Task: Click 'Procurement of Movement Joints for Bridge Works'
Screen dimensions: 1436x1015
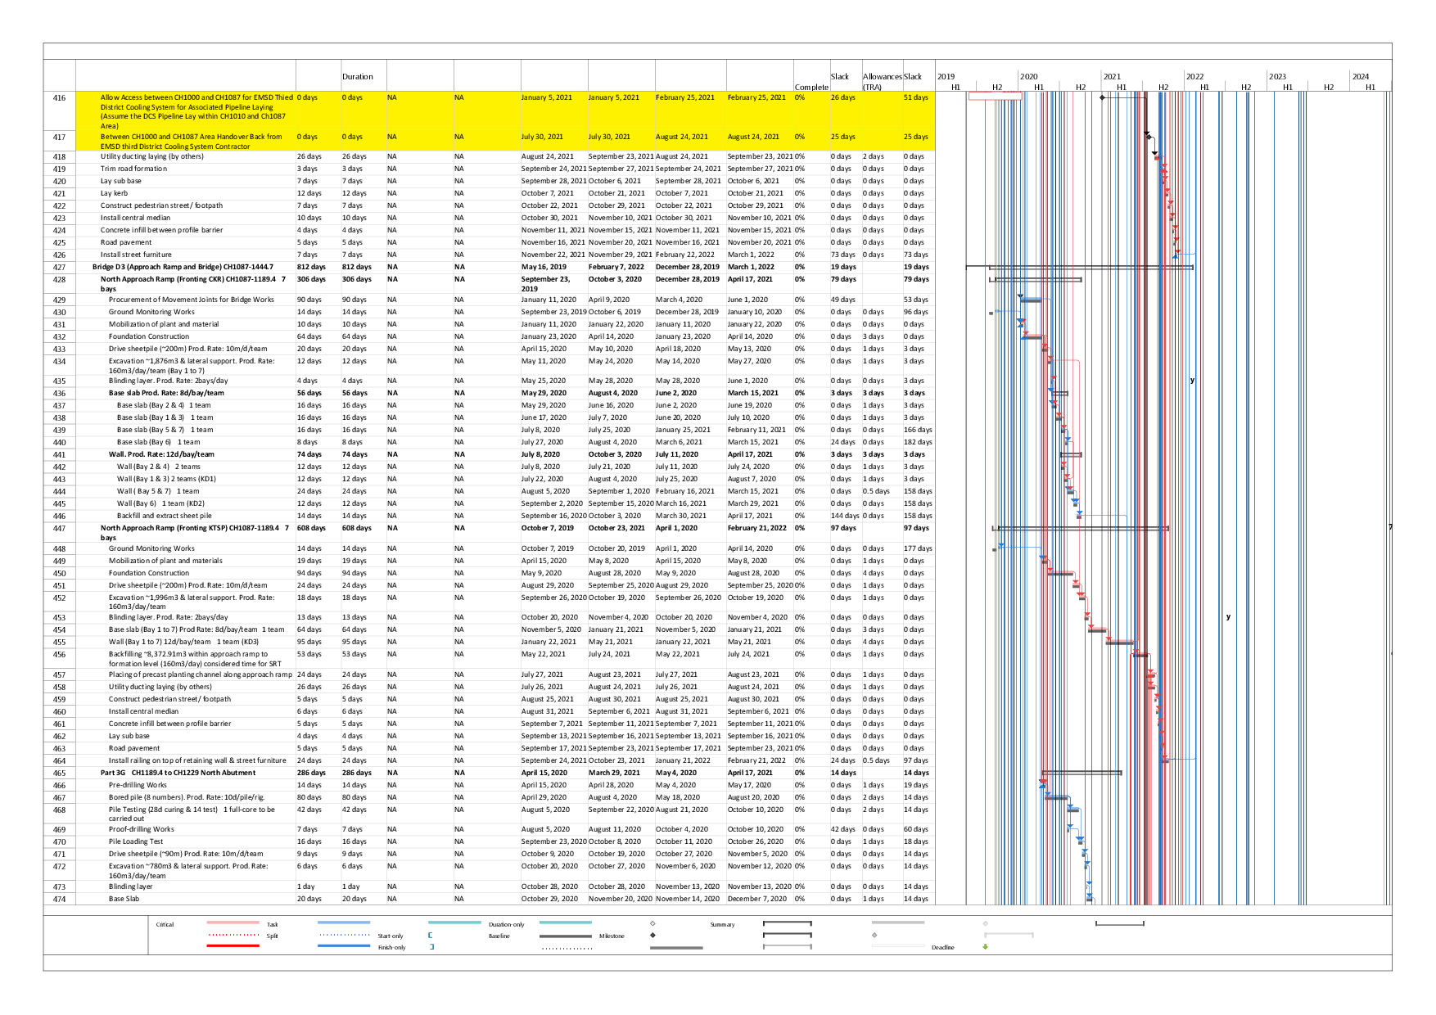Action: click(x=192, y=300)
